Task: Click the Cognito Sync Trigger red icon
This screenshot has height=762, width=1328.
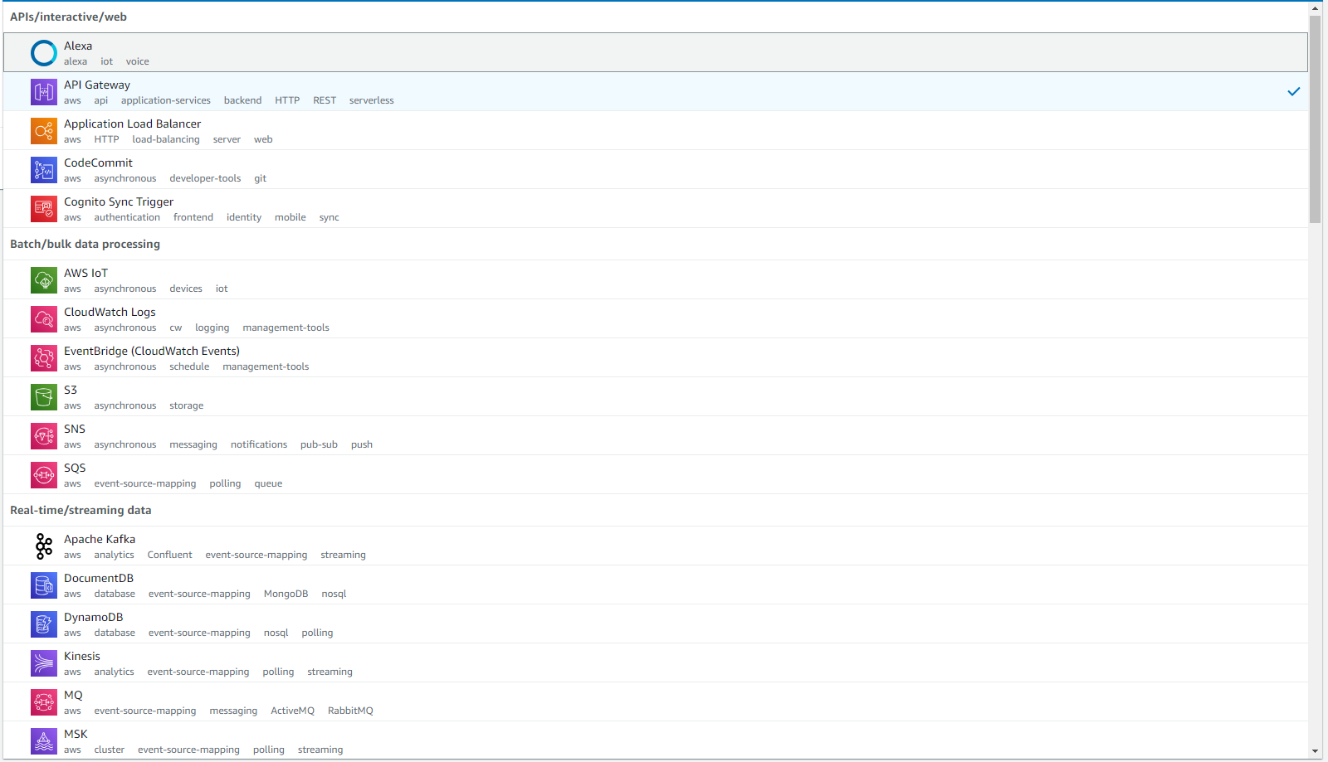Action: pos(44,209)
